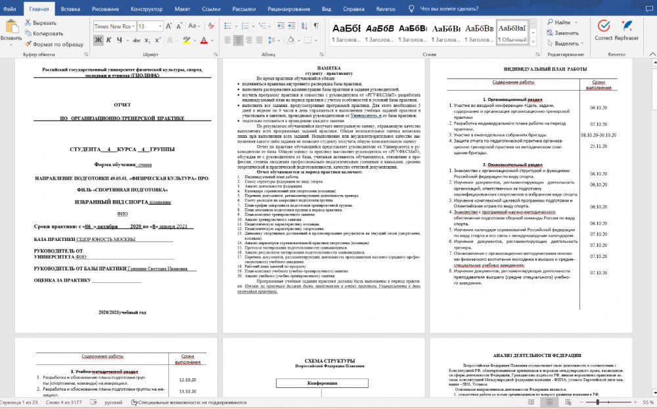Align text to the right
The height and width of the screenshot is (409, 657).
coord(249,40)
